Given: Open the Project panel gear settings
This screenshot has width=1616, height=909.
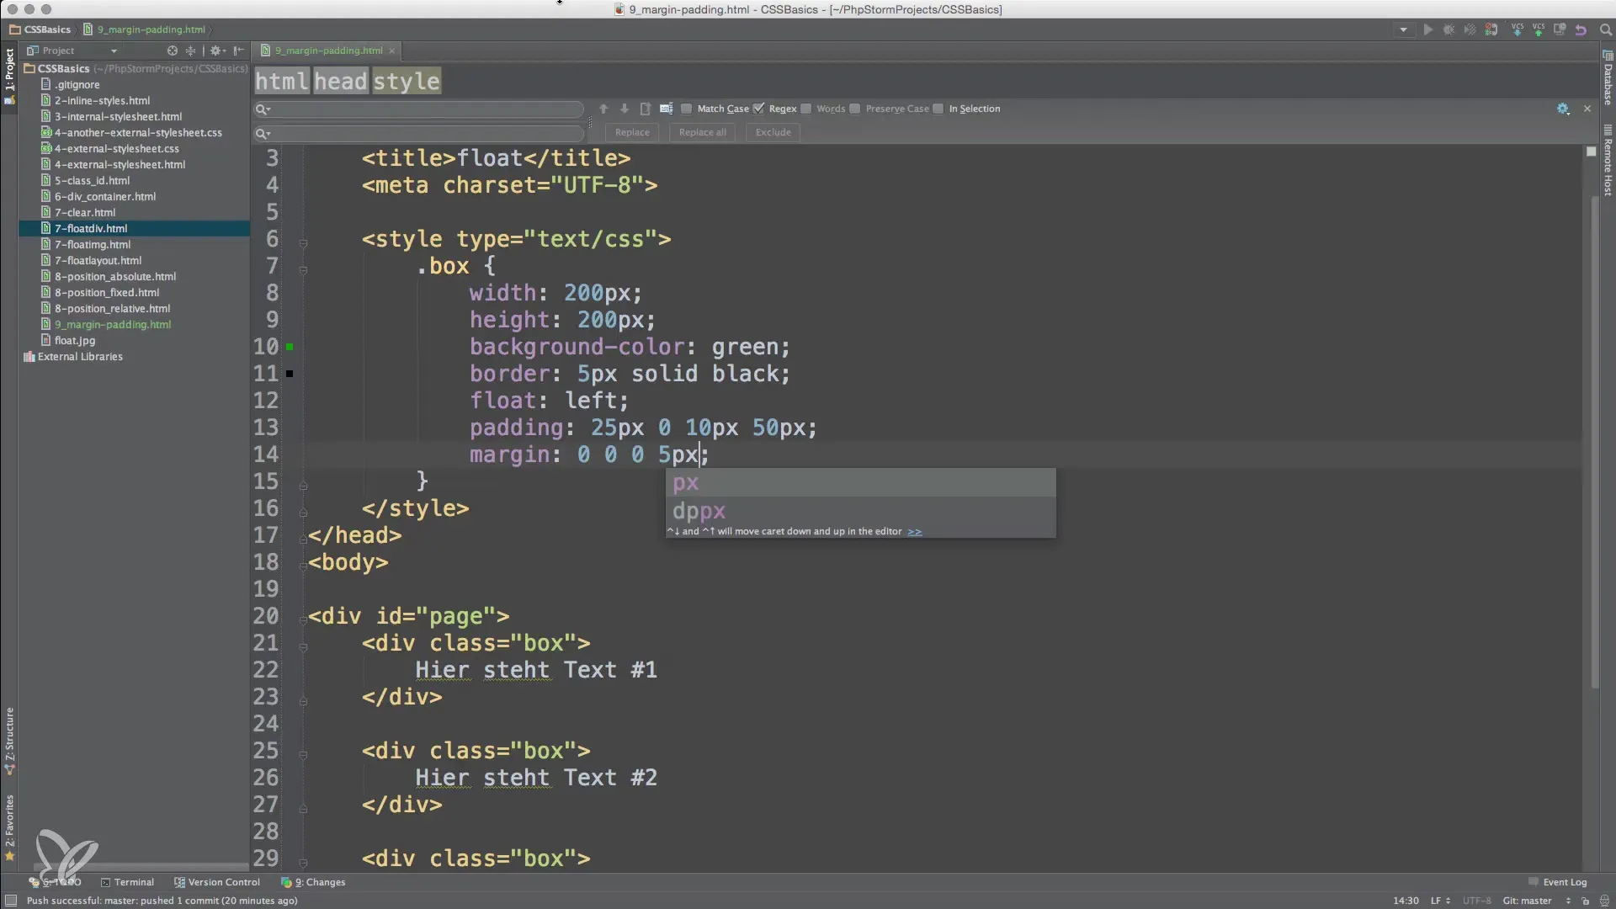Looking at the screenshot, I should [217, 50].
